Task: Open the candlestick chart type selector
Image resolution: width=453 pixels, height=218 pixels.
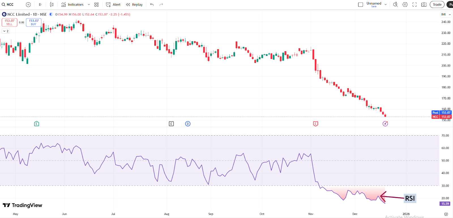Action: [52, 5]
